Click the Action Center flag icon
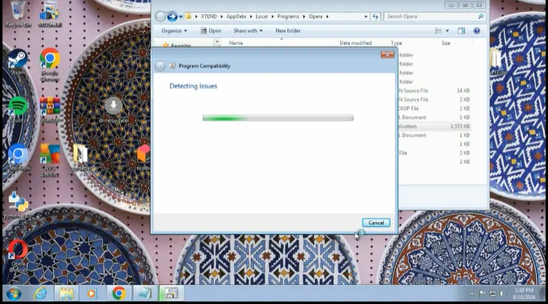The width and height of the screenshot is (548, 304). [482, 294]
